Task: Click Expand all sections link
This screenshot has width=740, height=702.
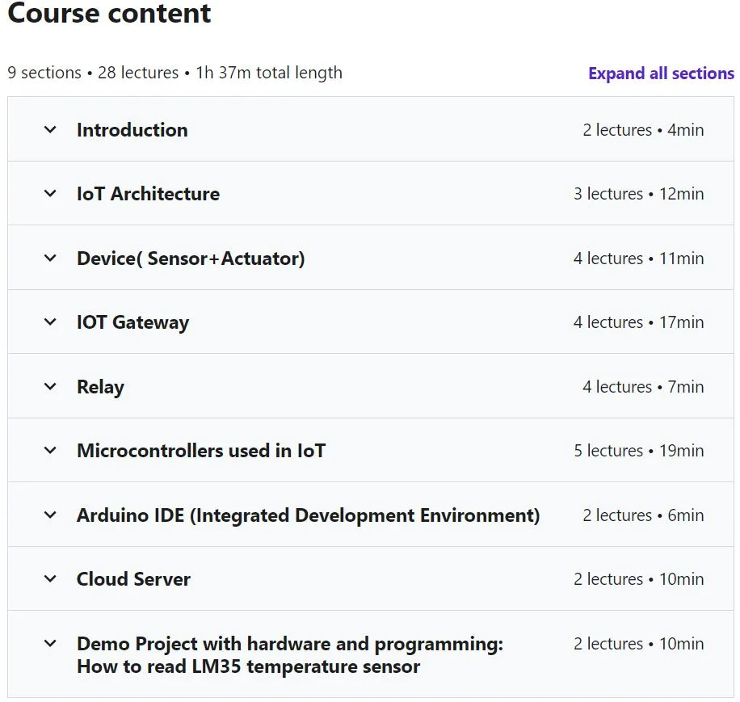Action: pos(661,74)
